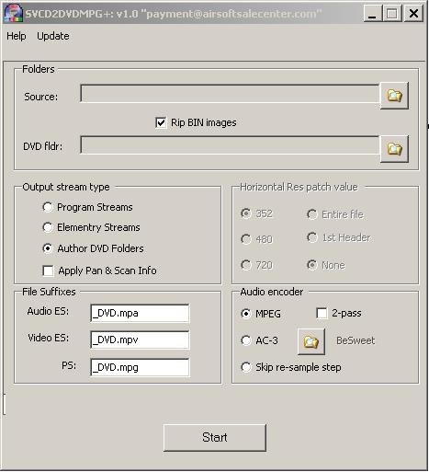Open the Update menu
429x472 pixels.
(53, 36)
